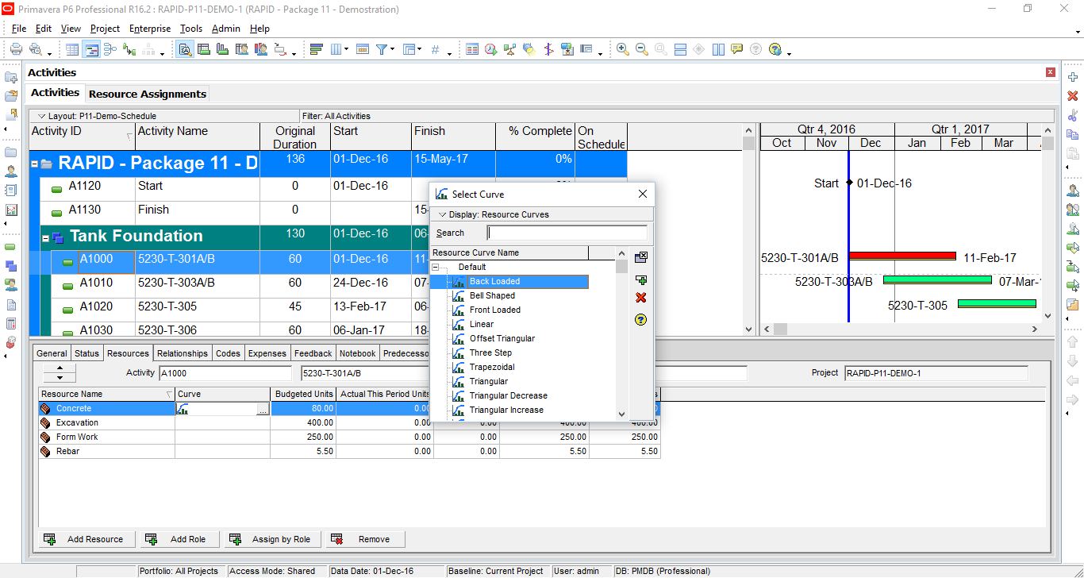Screen dimensions: 1084x578
Task: Click the Add Resource button
Action: 86,539
